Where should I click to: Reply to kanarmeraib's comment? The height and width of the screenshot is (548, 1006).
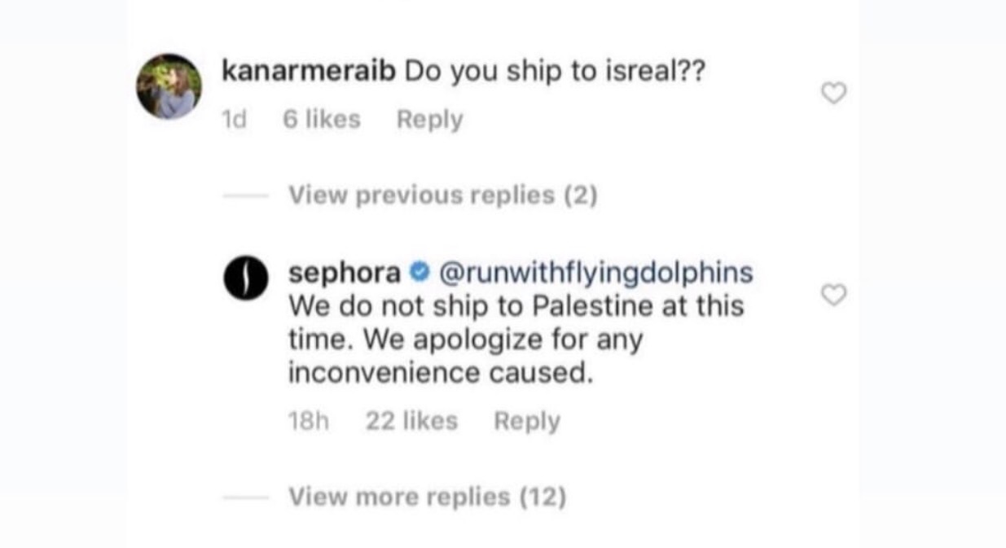pyautogui.click(x=429, y=118)
